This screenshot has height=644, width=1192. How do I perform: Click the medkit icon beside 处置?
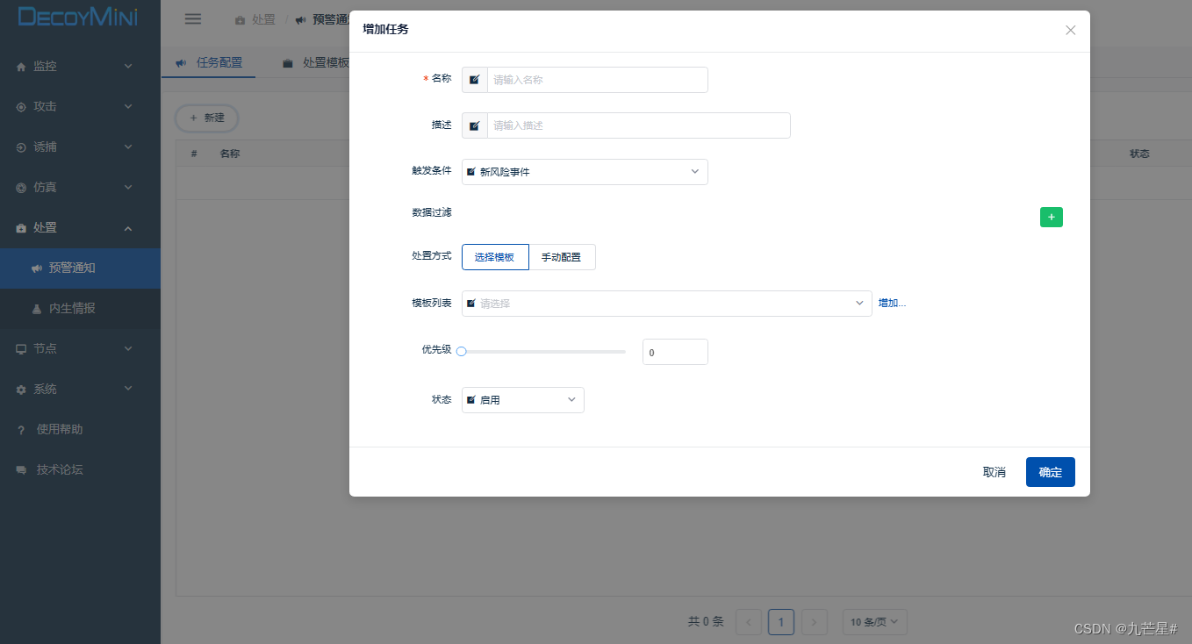click(21, 228)
